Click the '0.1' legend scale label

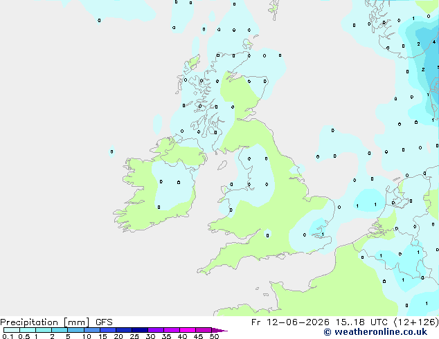tap(8, 336)
